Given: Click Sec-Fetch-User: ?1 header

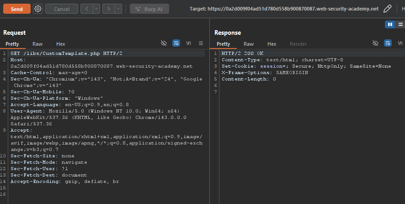Looking at the screenshot, I should tap(39, 168).
